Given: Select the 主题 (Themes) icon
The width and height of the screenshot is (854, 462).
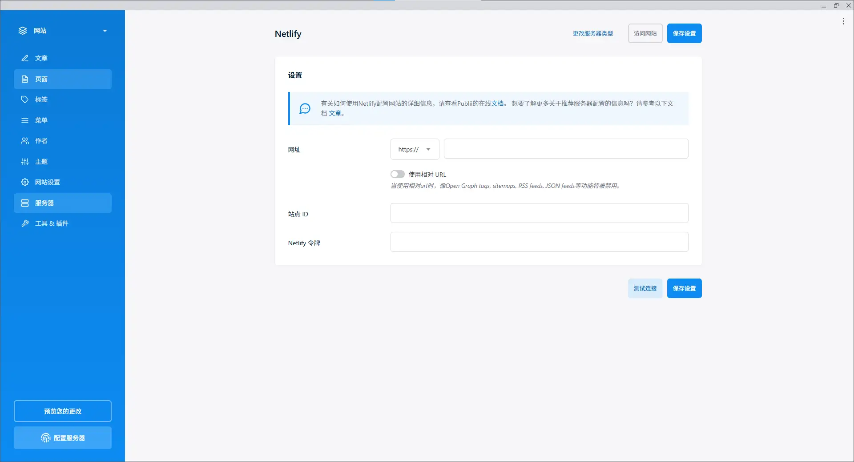Looking at the screenshot, I should [x=25, y=162].
